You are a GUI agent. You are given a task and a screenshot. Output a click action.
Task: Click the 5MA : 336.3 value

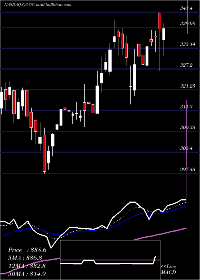click(25, 258)
